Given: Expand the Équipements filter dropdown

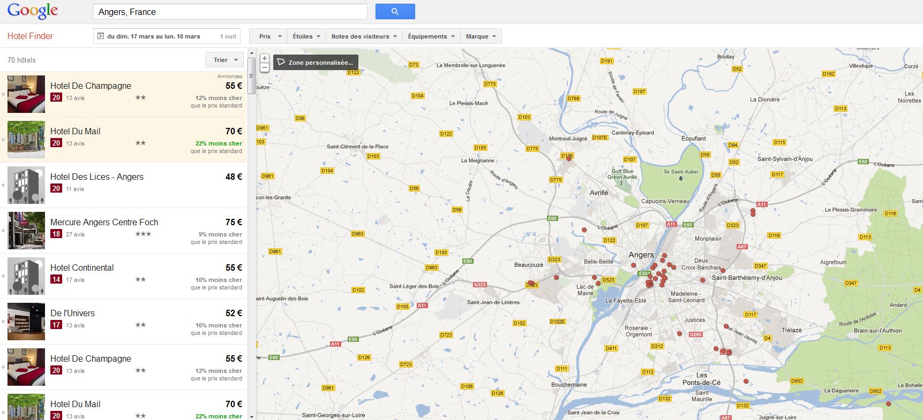Looking at the screenshot, I should pos(431,36).
